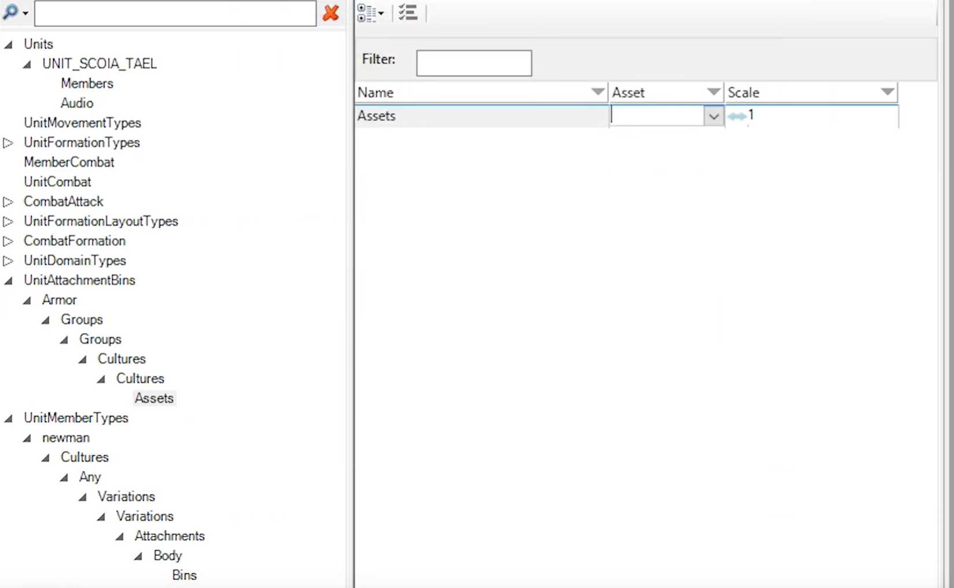The image size is (954, 588).
Task: Open the Name column filter dropdown
Action: [598, 92]
